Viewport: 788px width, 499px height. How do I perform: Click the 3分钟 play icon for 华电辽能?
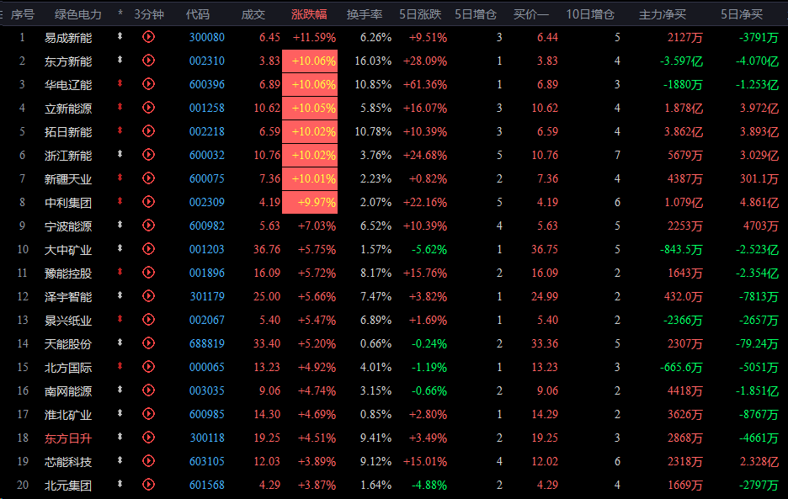(149, 84)
